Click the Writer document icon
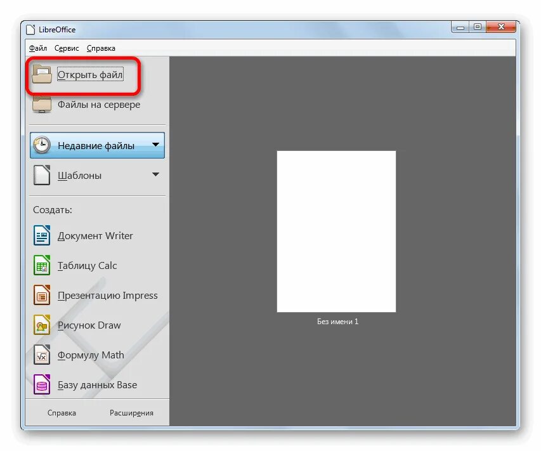The height and width of the screenshot is (451, 541). click(x=42, y=235)
